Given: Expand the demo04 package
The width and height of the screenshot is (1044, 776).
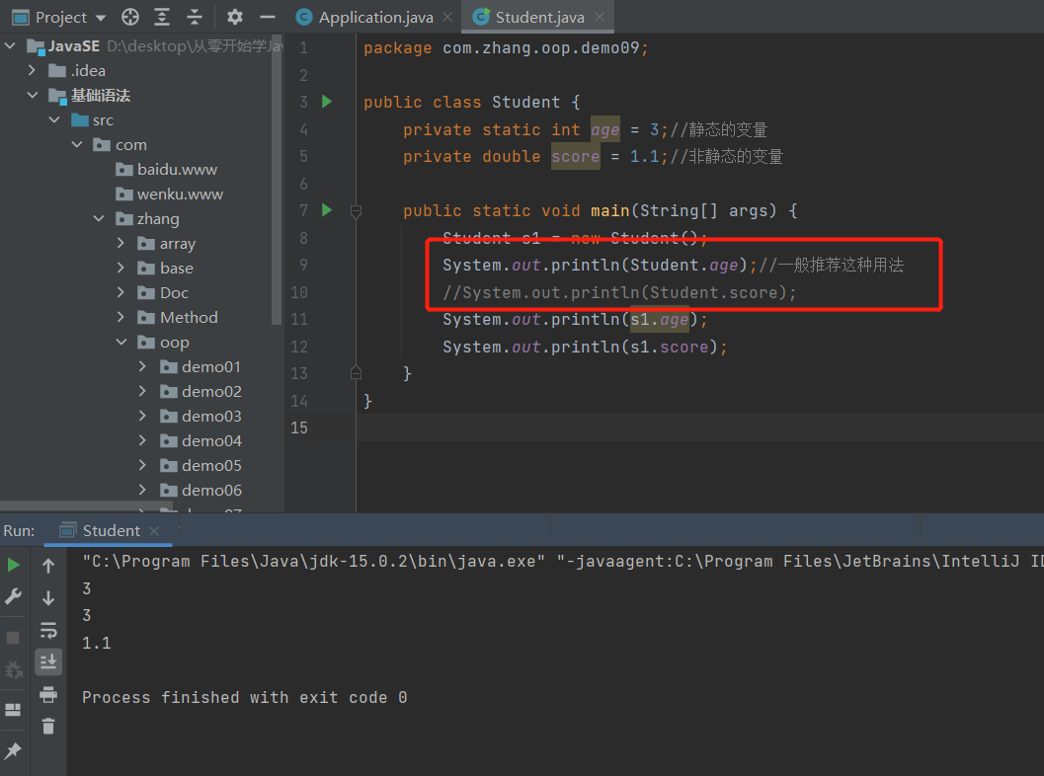Looking at the screenshot, I should 142,440.
